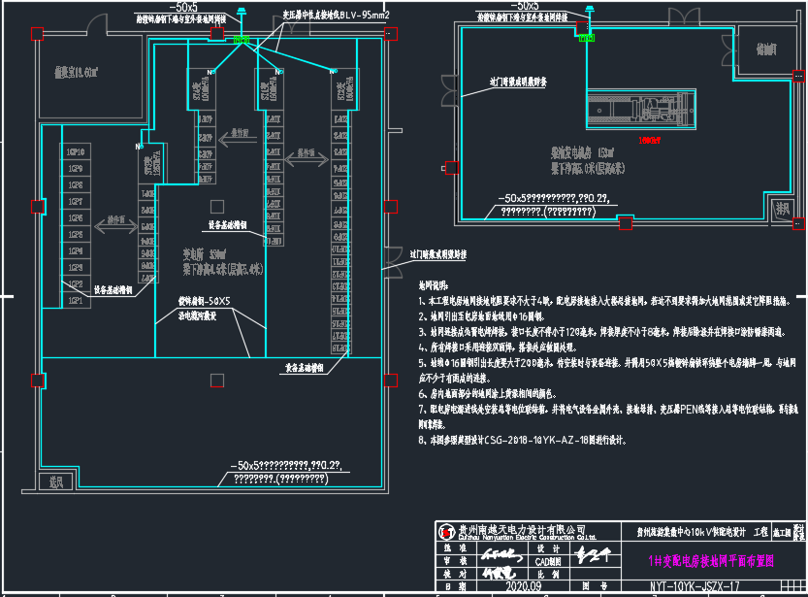Image resolution: width=808 pixels, height=597 pixels.
Task: Select the green grounding terminal box in substation plan
Action: (242, 39)
